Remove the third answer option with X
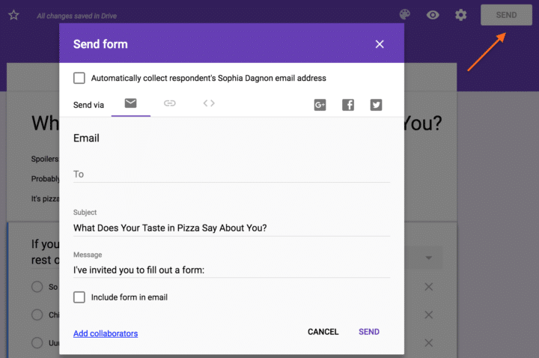539x358 pixels. (x=429, y=343)
